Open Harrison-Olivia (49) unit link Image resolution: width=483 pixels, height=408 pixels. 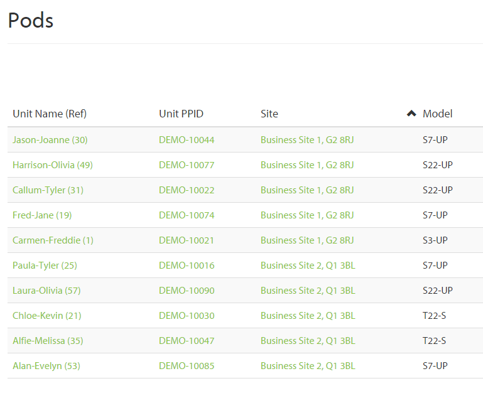tap(53, 165)
